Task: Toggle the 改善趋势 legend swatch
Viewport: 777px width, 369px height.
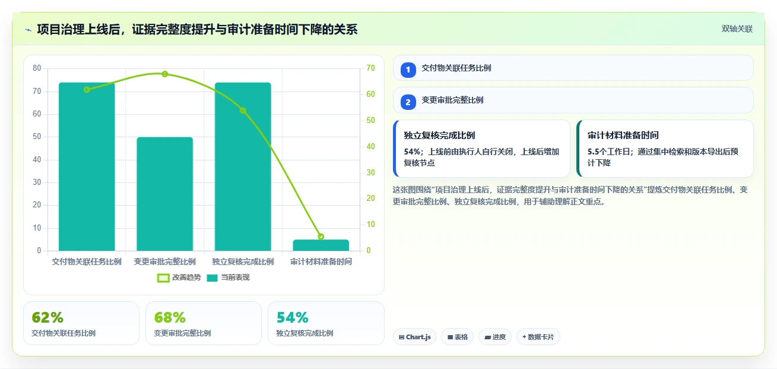Action: click(x=163, y=277)
